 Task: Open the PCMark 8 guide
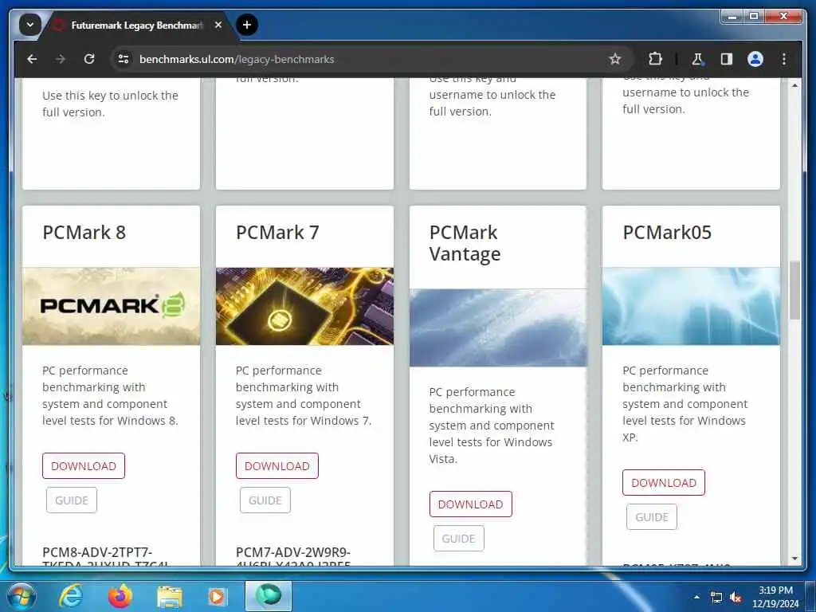coord(72,500)
